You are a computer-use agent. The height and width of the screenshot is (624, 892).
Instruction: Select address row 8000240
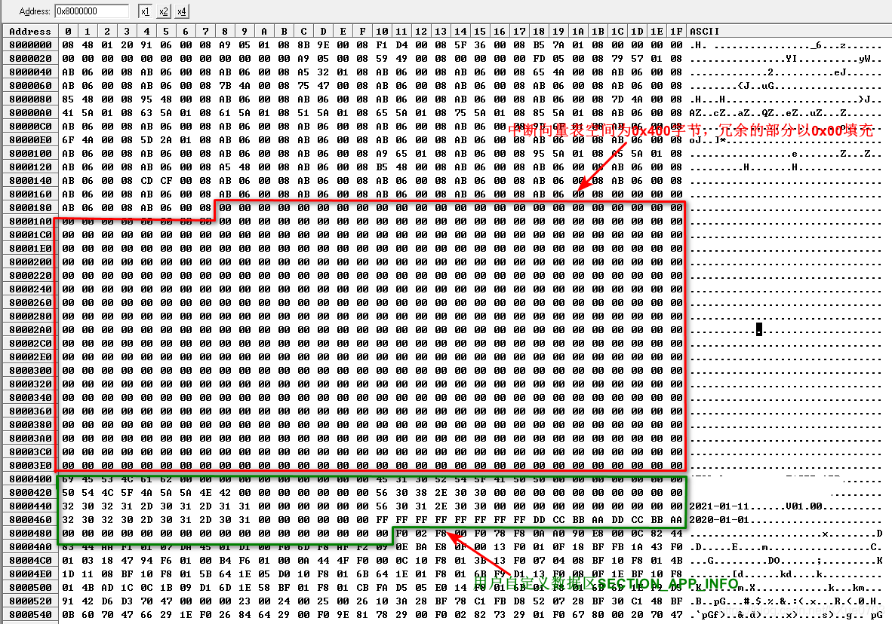coord(30,289)
